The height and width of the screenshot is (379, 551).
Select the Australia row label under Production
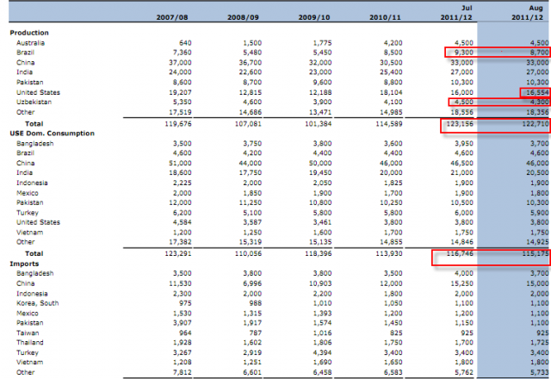(x=31, y=43)
